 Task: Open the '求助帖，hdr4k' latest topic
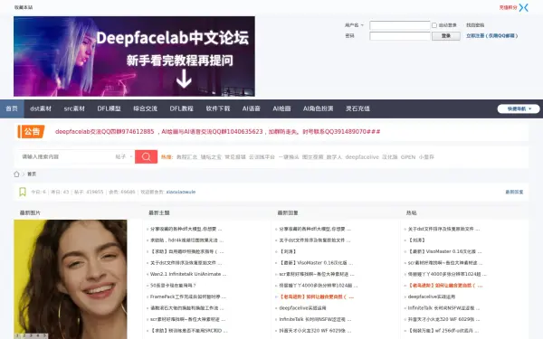click(x=186, y=240)
